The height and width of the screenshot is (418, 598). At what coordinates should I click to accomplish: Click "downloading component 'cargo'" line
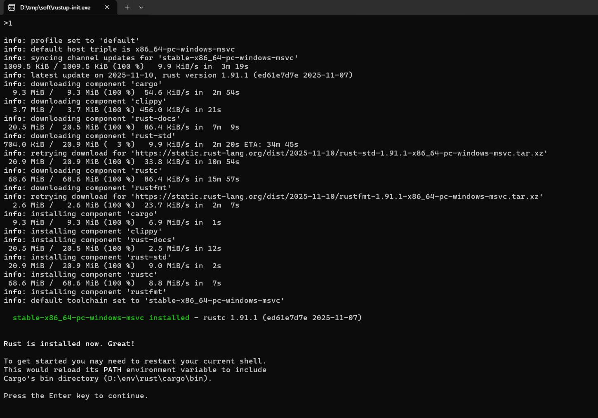(x=83, y=84)
